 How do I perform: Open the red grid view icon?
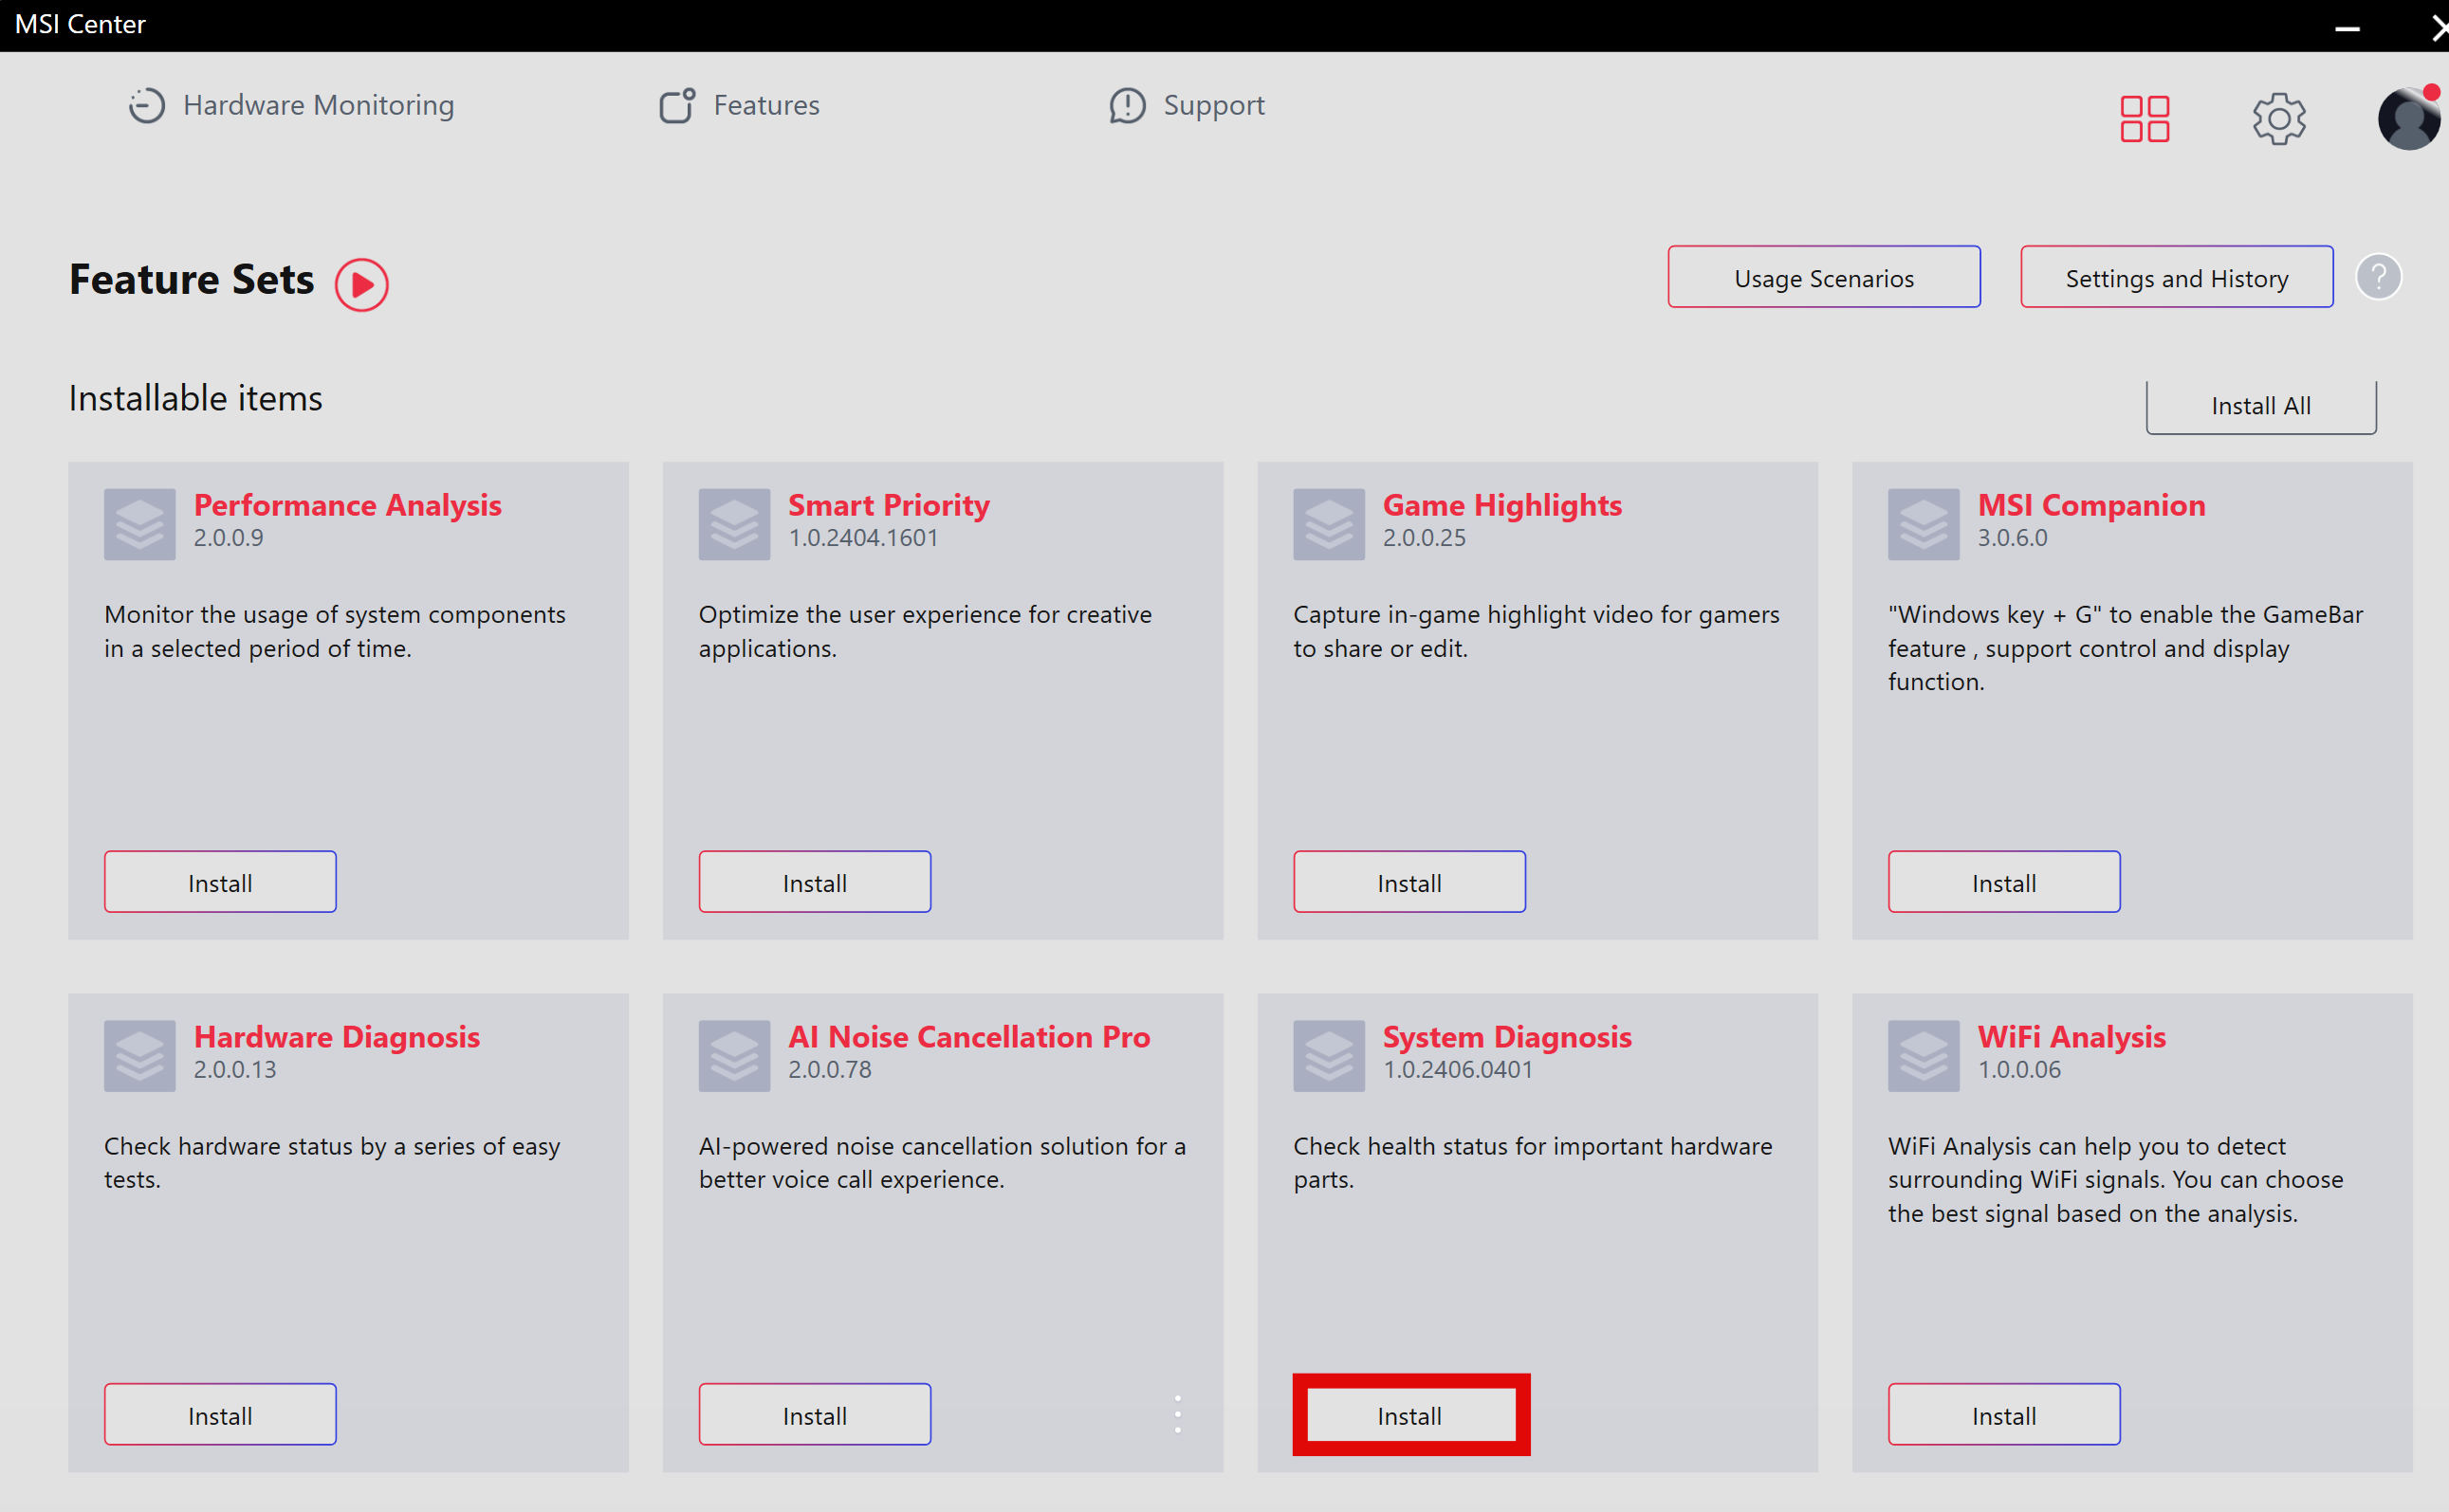tap(2145, 119)
